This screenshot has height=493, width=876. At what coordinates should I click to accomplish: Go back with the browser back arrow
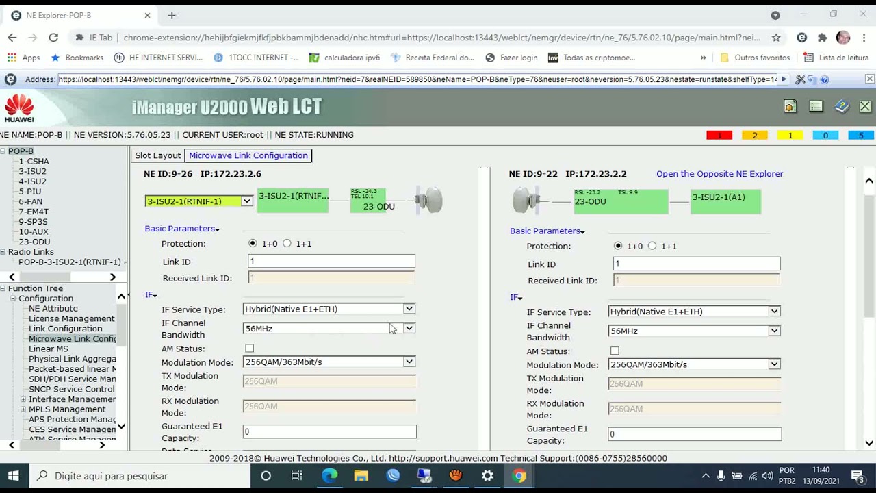[x=12, y=38]
